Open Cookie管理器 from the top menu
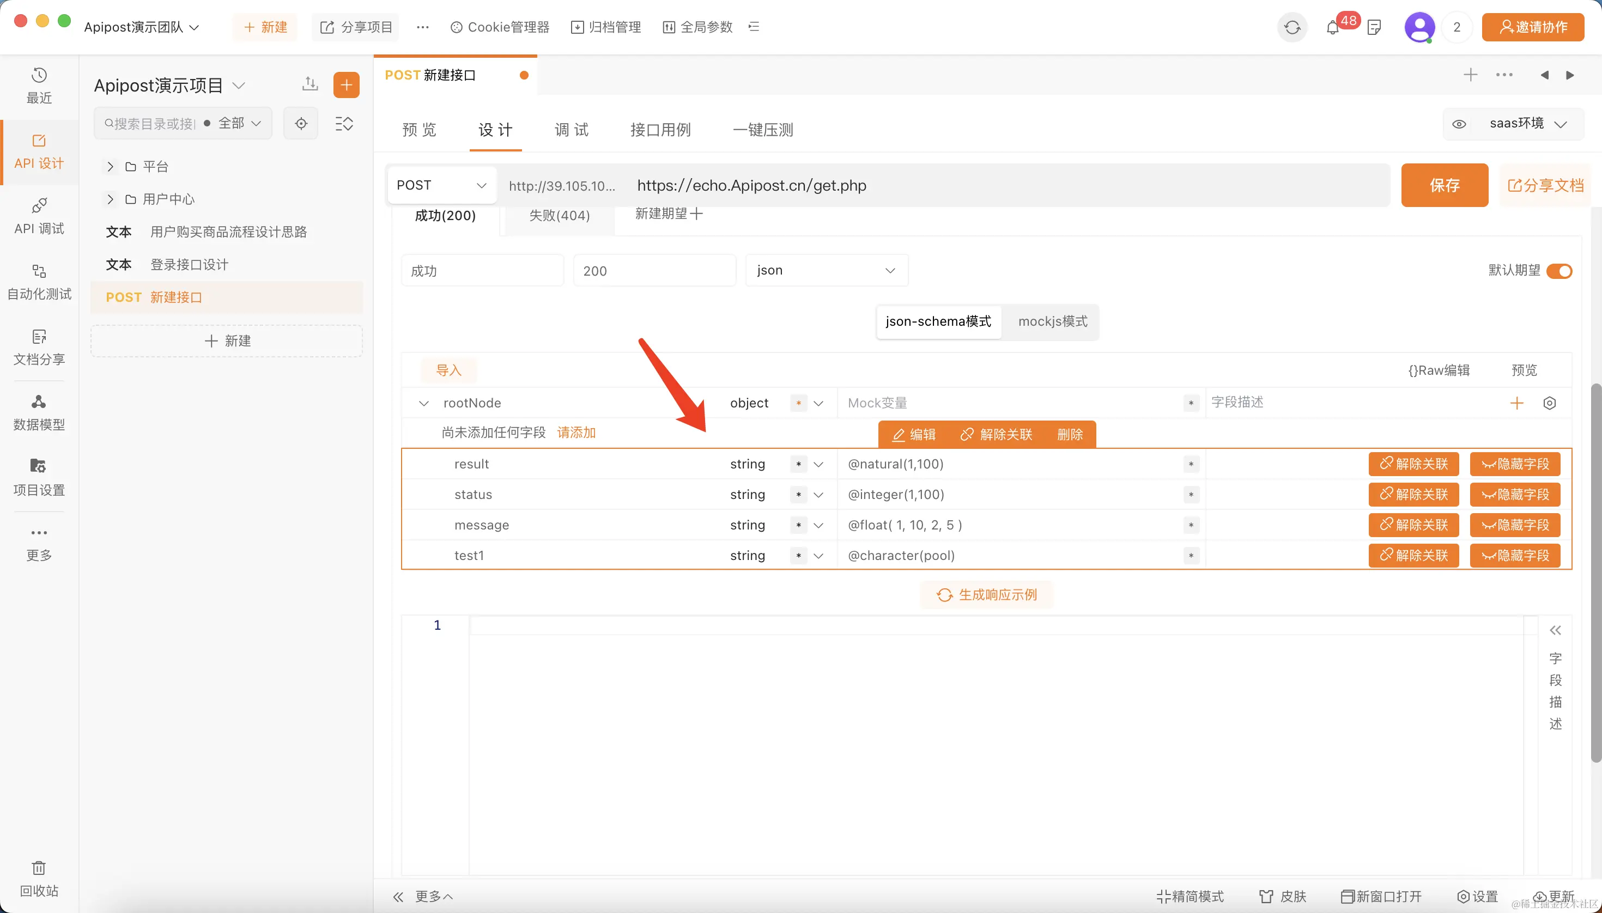1602x913 pixels. point(500,27)
